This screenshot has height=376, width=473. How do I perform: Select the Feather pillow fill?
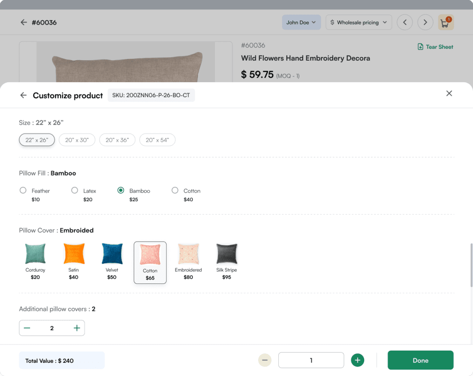pos(23,190)
